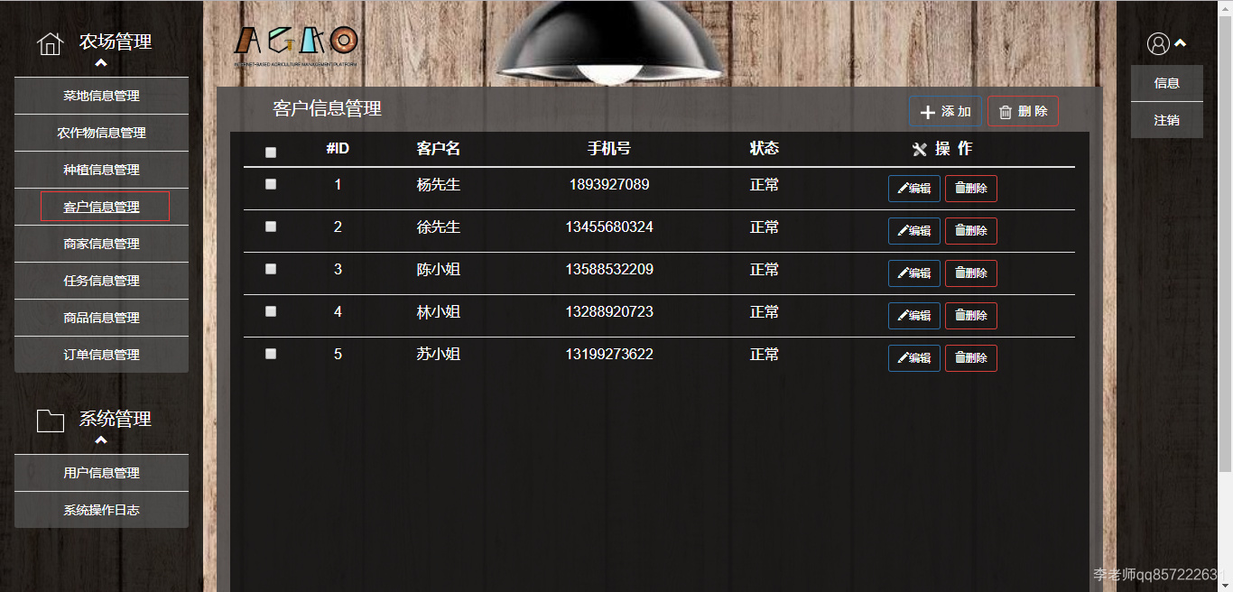Delete the 林小姐 customer row
Image resolution: width=1233 pixels, height=592 pixels.
pyautogui.click(x=971, y=316)
